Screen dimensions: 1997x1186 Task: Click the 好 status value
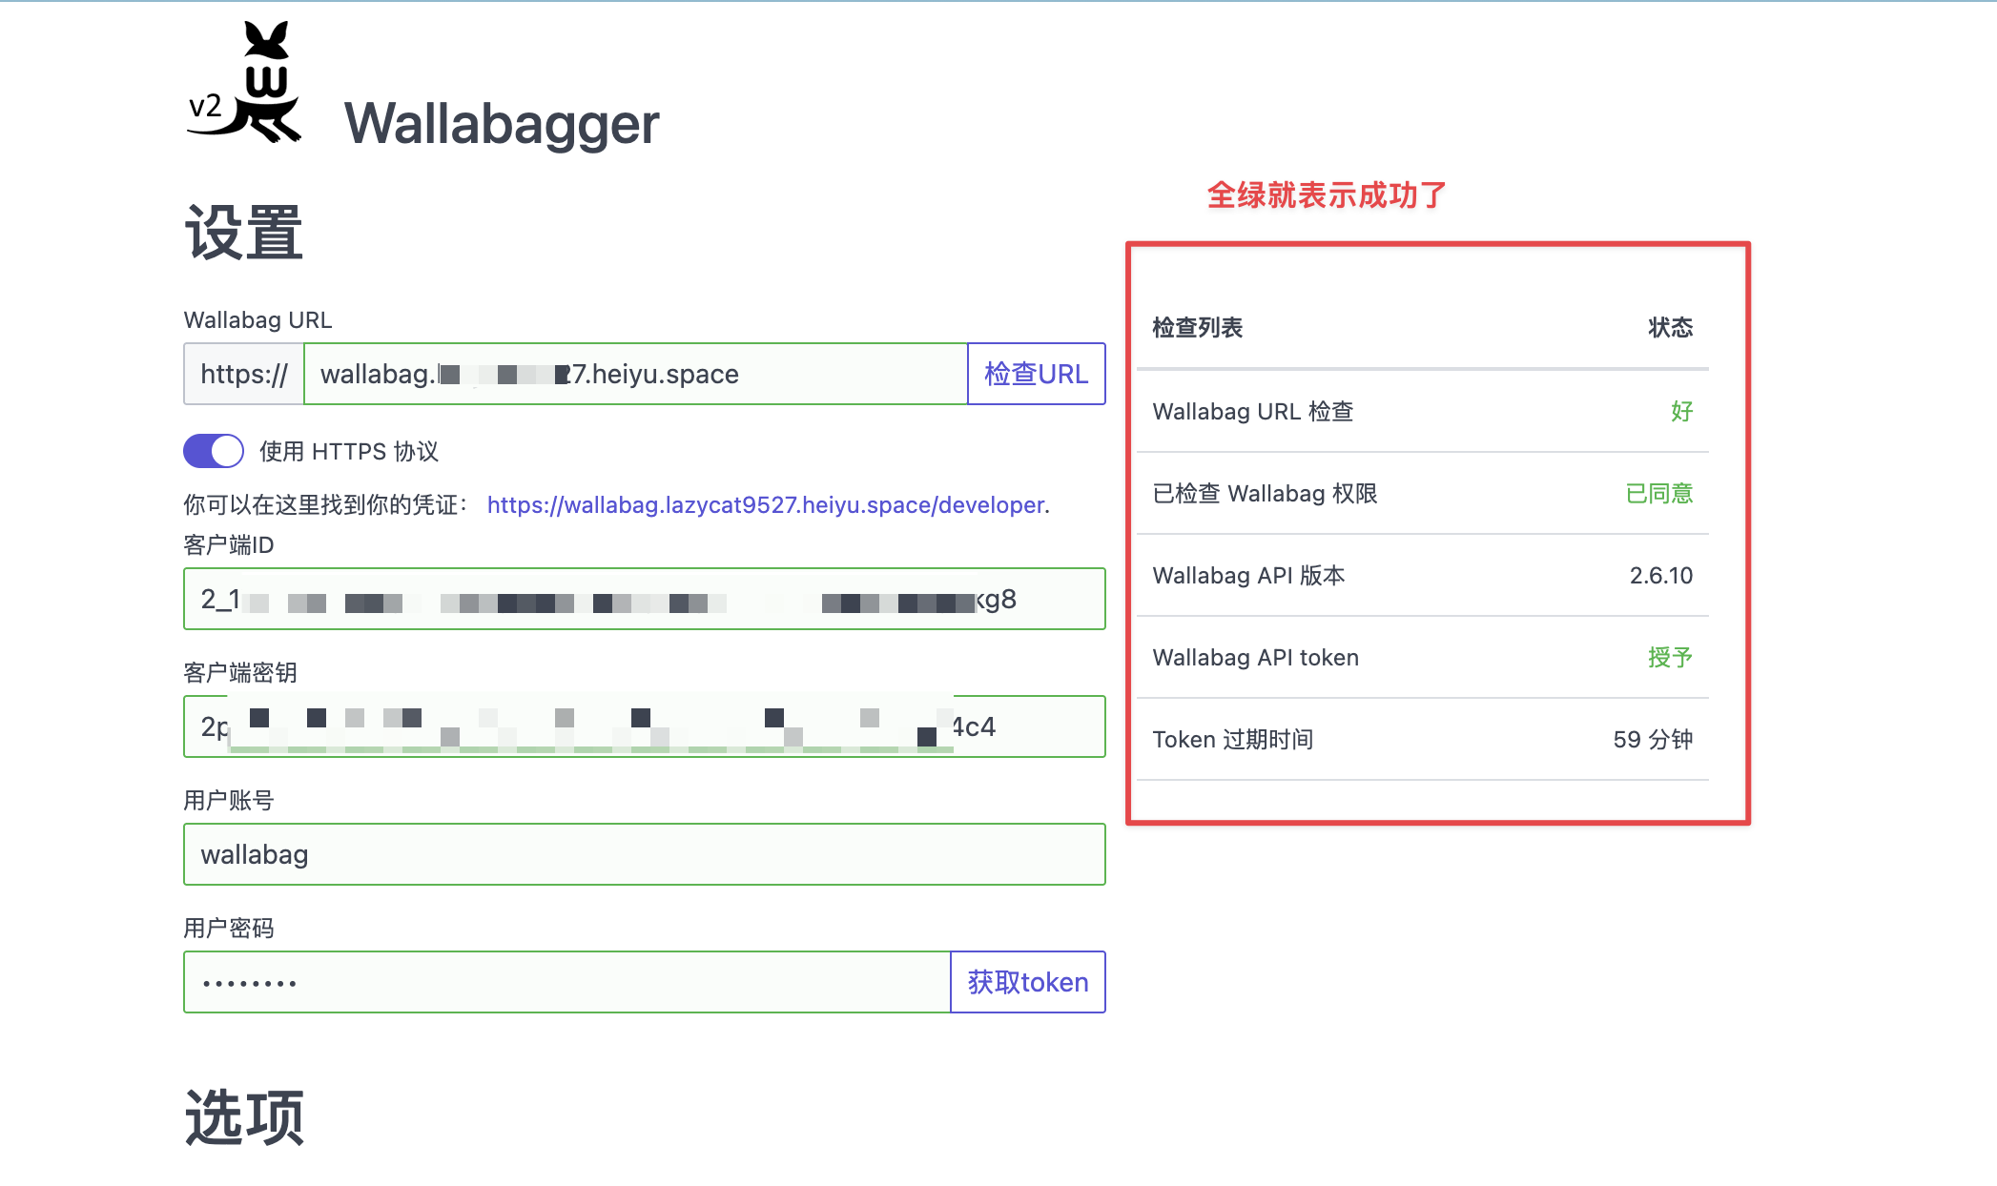pos(1682,411)
